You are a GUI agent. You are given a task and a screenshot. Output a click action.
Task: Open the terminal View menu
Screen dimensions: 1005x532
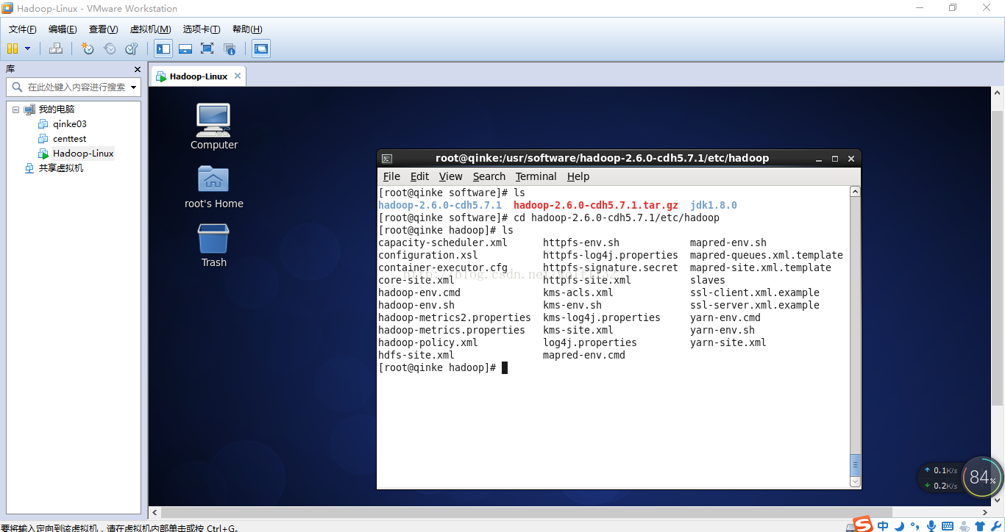pyautogui.click(x=450, y=176)
